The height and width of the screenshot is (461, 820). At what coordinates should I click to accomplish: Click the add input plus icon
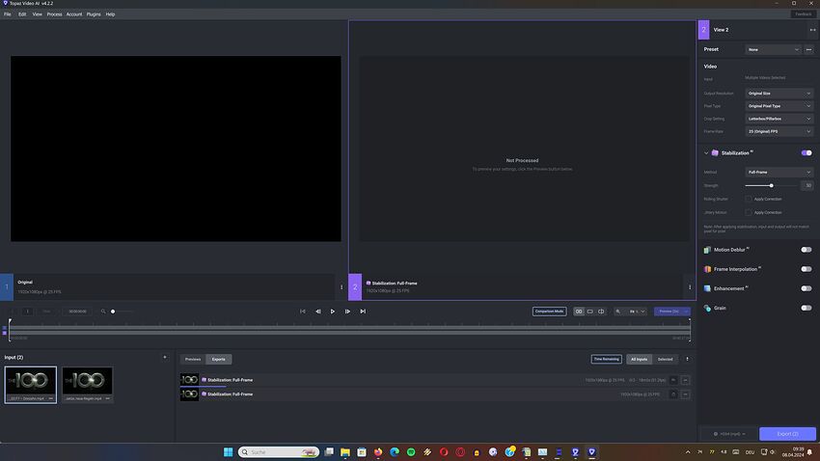[164, 358]
